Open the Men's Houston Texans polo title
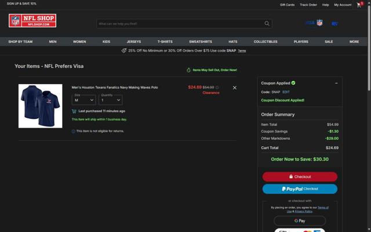Screen dimensions: 371x232 tap(115, 88)
